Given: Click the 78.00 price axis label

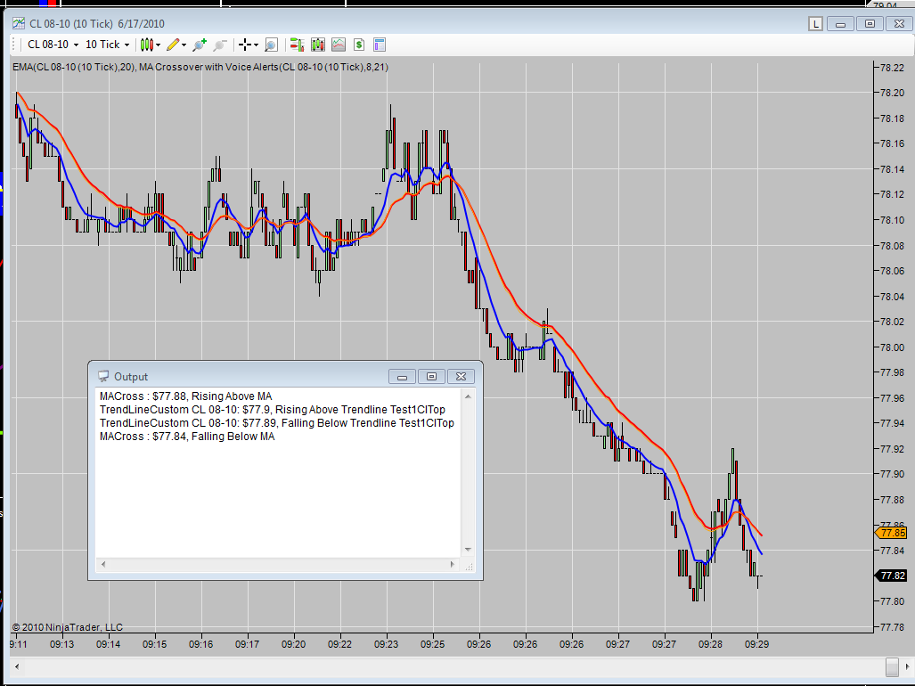Looking at the screenshot, I should coord(892,347).
